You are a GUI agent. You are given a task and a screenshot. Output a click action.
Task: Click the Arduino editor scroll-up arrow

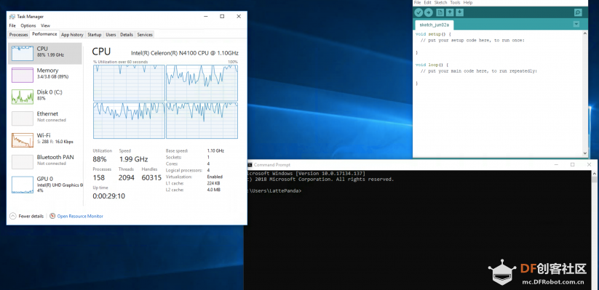coord(585,34)
